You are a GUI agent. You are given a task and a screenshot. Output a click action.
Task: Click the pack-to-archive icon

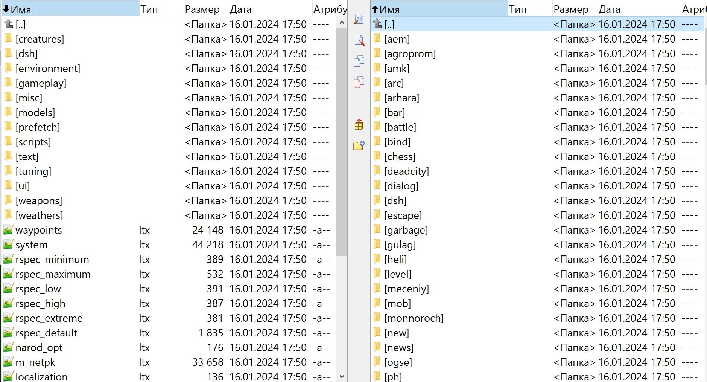pyautogui.click(x=359, y=124)
